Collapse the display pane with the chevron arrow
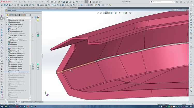This screenshot has width=194, height=108. point(30,15)
